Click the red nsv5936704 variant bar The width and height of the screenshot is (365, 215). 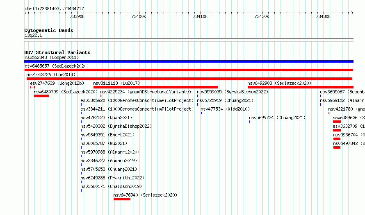tap(337, 139)
